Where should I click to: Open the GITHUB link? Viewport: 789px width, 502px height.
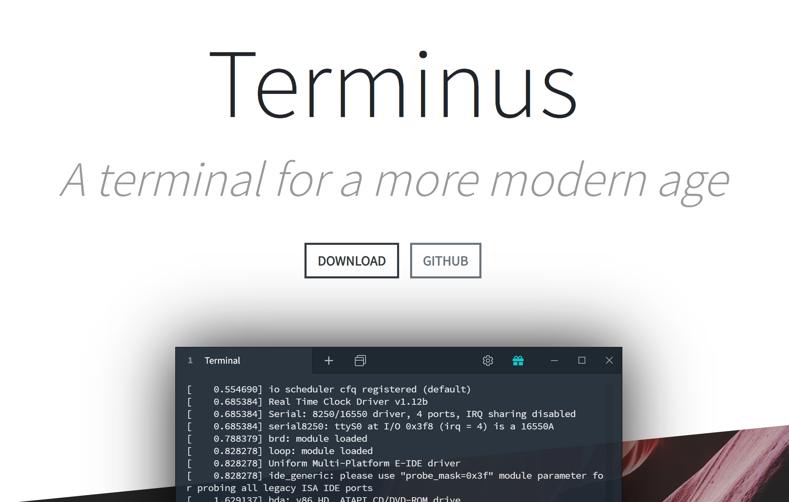445,261
